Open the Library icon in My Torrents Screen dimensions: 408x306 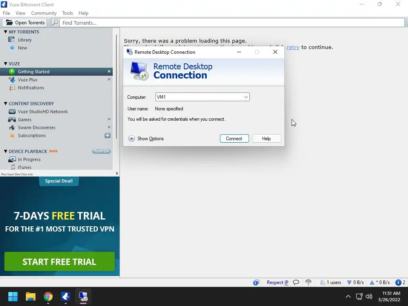tap(12, 40)
